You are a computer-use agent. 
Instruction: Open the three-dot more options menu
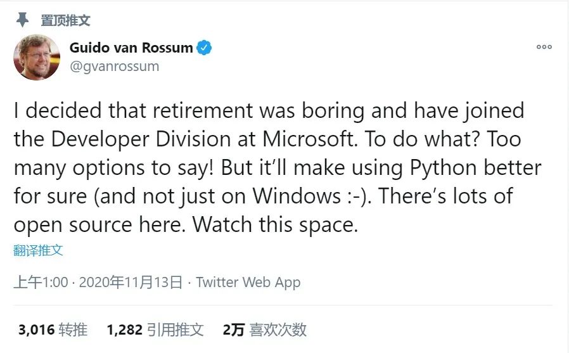(x=544, y=47)
